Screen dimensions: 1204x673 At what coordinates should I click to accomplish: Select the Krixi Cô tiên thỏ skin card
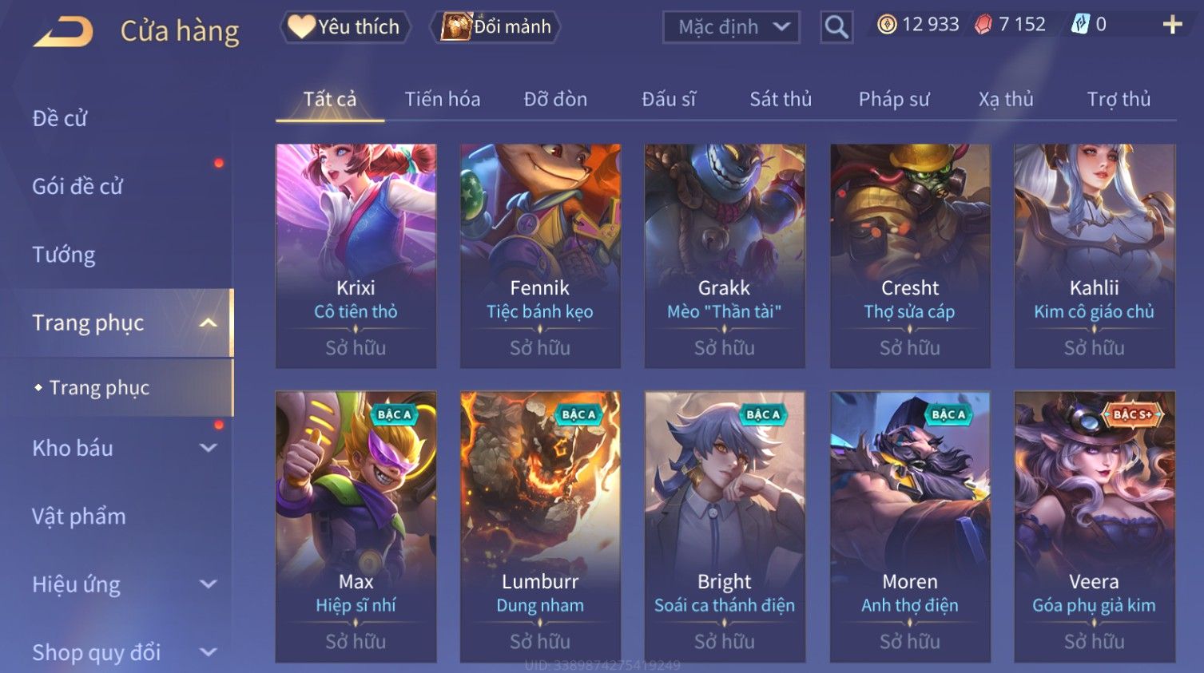point(356,256)
